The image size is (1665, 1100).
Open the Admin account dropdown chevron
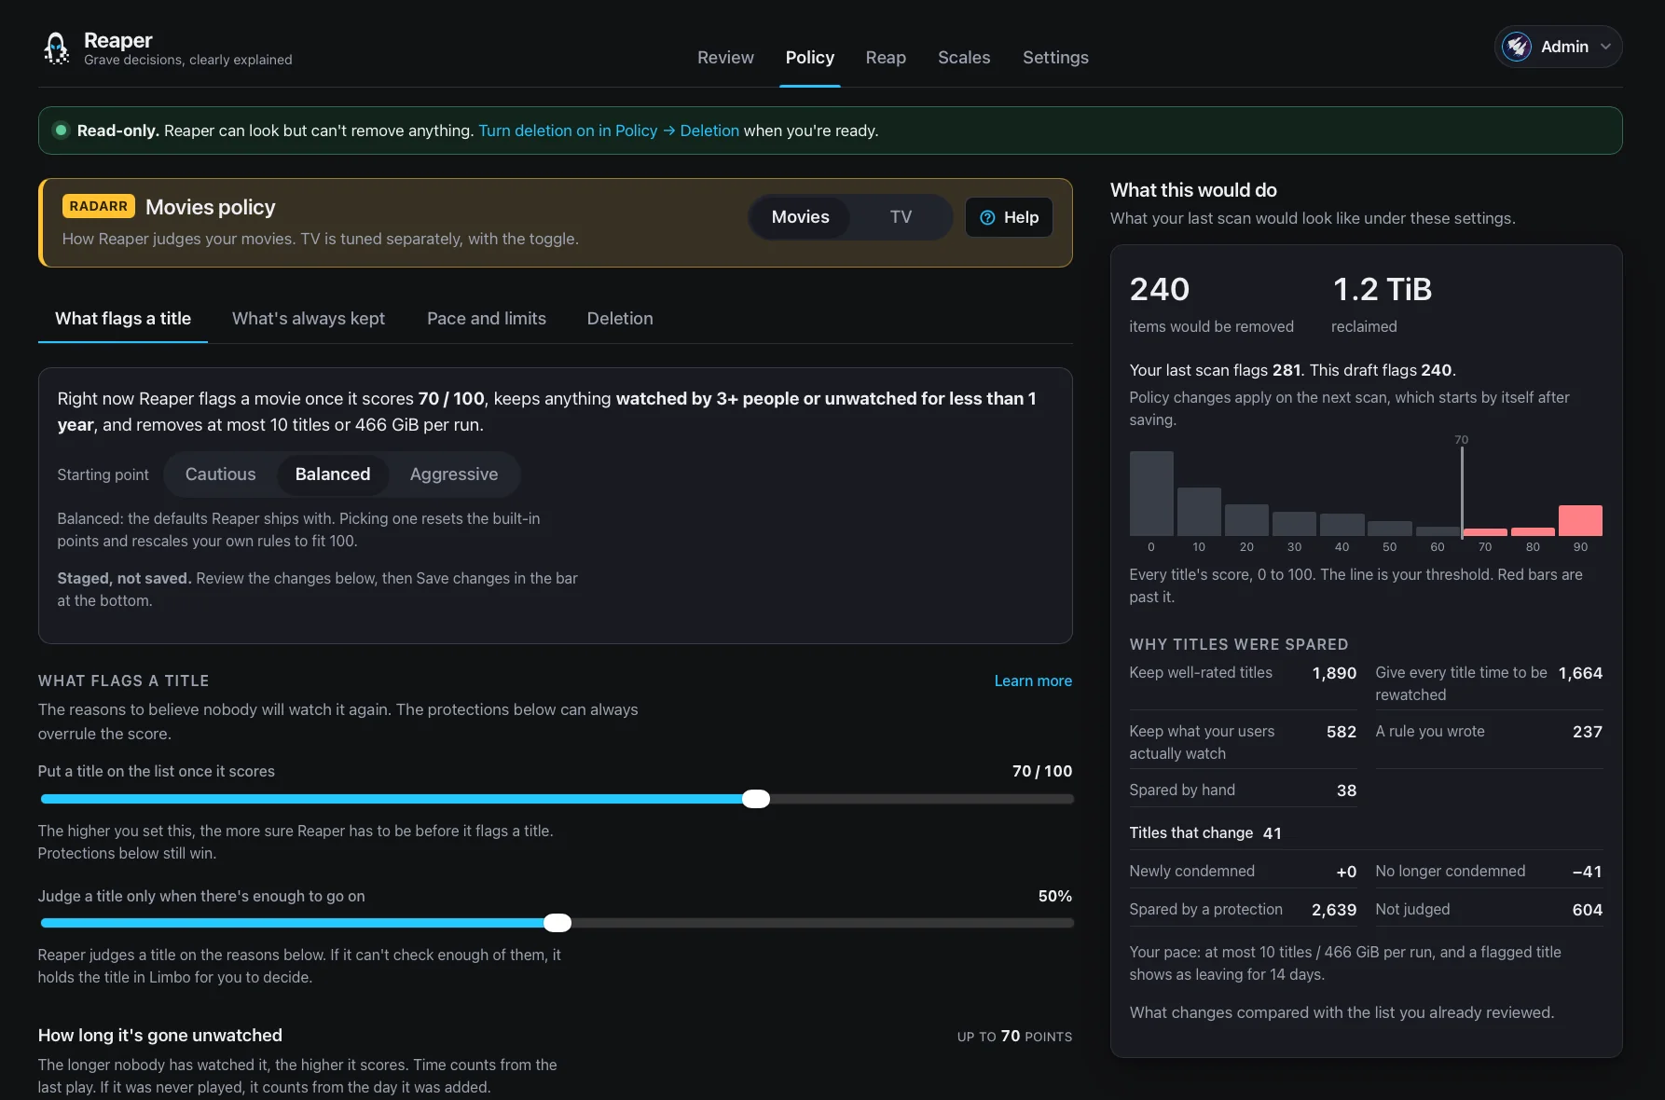(1605, 47)
